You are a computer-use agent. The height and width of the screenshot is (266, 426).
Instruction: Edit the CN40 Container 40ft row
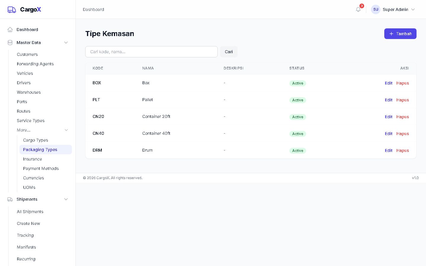coord(388,134)
